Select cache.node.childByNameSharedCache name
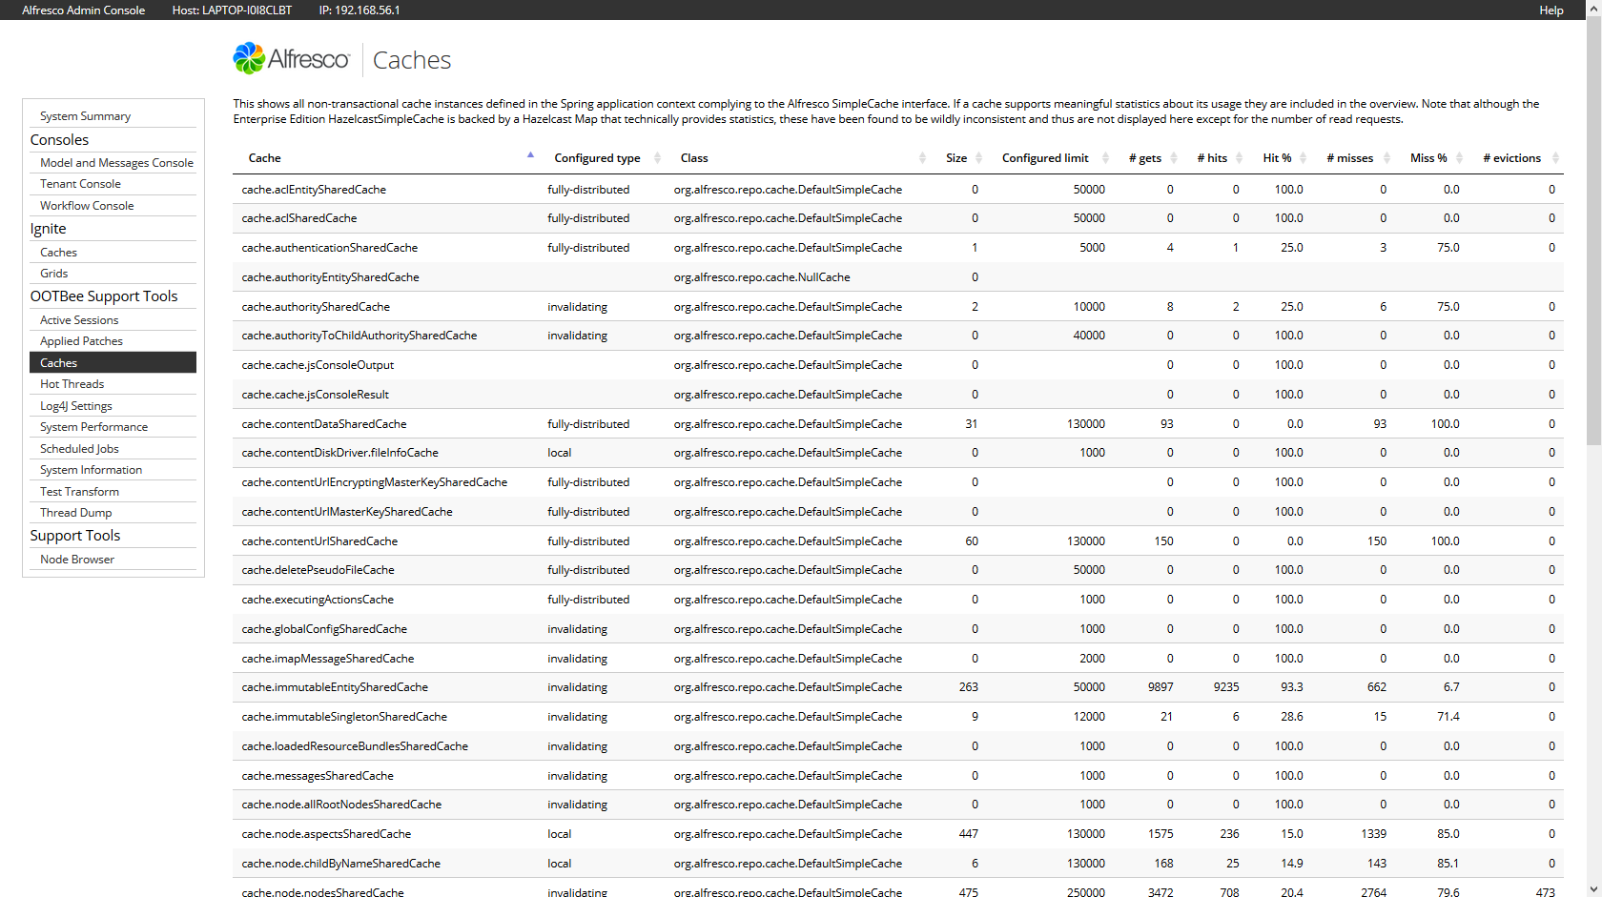The width and height of the screenshot is (1602, 897). click(341, 864)
